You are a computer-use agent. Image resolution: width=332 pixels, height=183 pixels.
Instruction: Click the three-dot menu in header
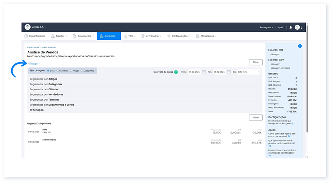(x=302, y=27)
